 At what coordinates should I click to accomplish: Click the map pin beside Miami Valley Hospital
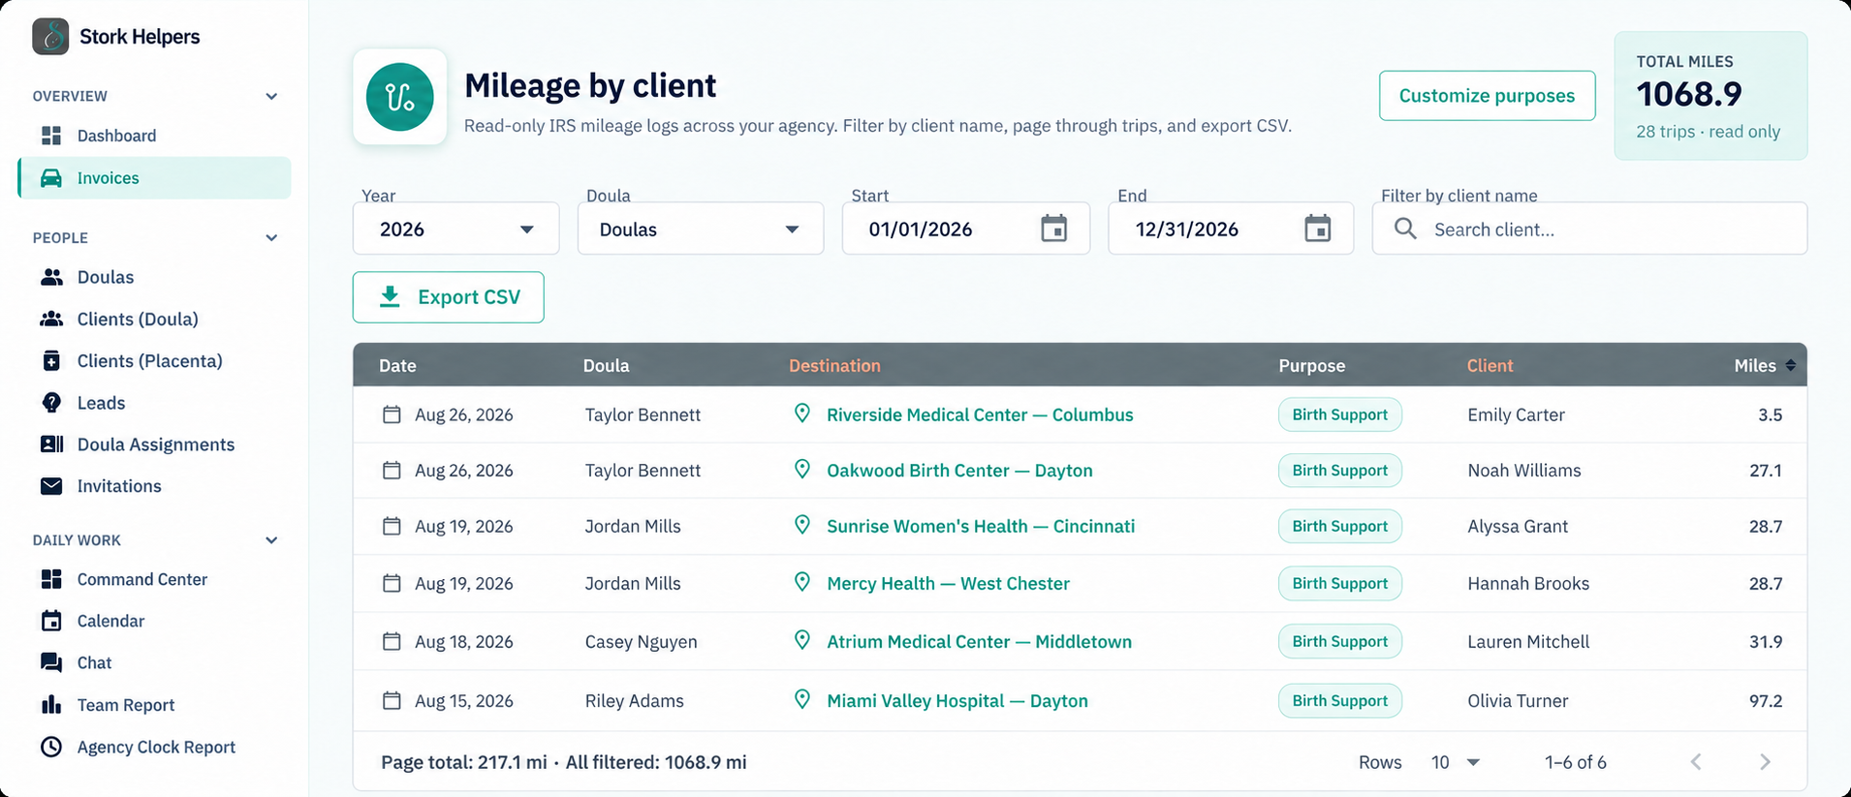tap(802, 699)
